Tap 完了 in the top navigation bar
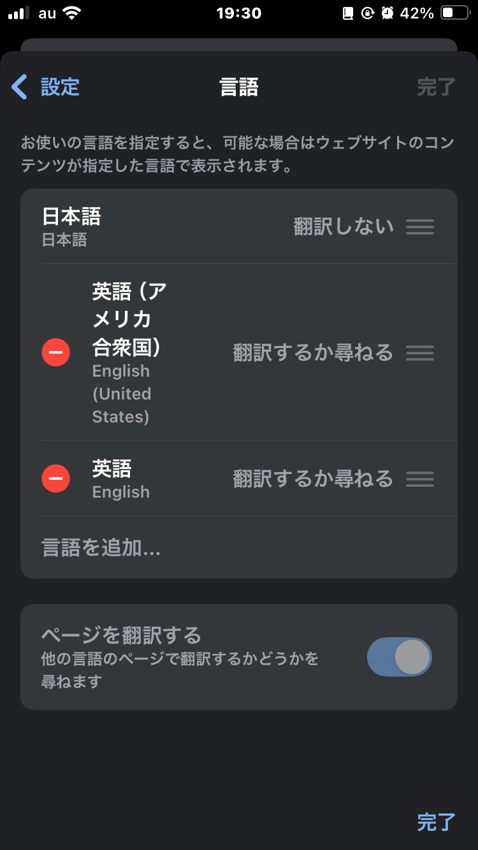The image size is (478, 850). (436, 87)
